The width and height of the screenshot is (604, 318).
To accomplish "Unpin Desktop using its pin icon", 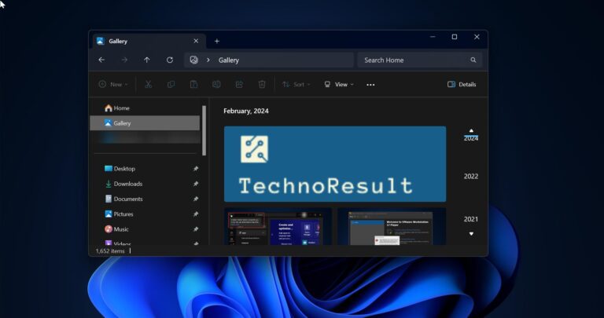I will coord(196,168).
